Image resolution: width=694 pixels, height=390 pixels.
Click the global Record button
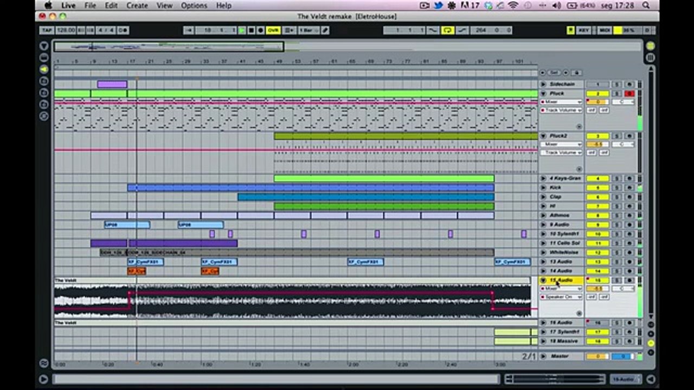260,30
